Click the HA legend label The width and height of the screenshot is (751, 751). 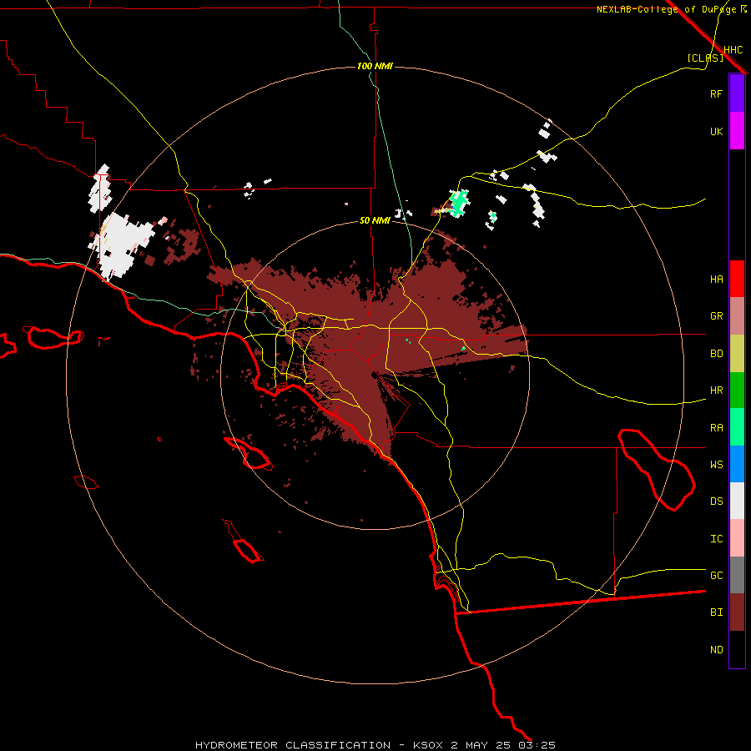[x=716, y=280]
